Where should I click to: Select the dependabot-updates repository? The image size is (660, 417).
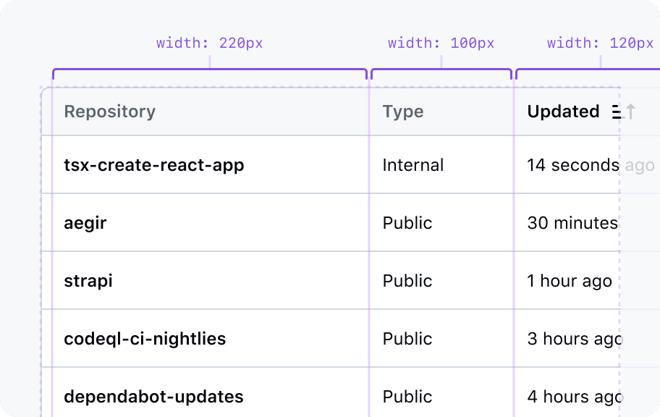[153, 397]
